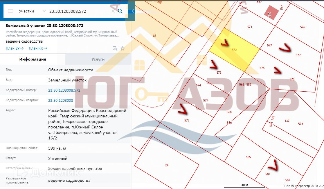Collapse the info panel with arrow
324x189 pixels.
click(133, 11)
